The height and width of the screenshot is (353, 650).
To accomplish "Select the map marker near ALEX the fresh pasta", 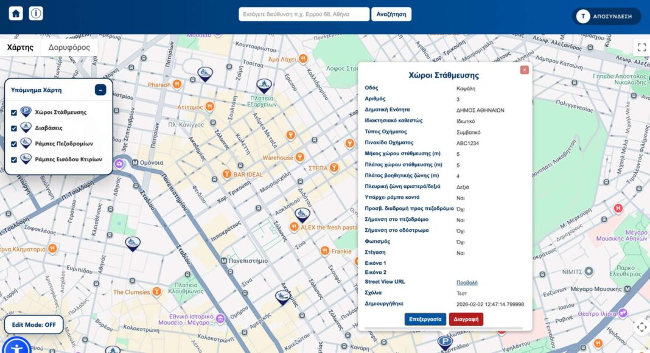I will pyautogui.click(x=302, y=214).
